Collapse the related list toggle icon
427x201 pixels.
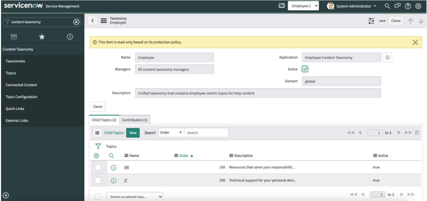tap(417, 133)
